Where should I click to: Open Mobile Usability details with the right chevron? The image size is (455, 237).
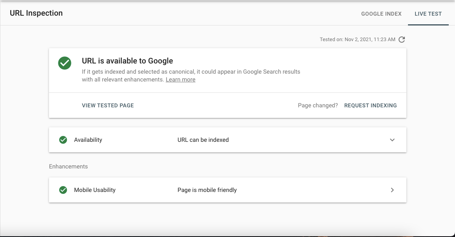click(392, 190)
